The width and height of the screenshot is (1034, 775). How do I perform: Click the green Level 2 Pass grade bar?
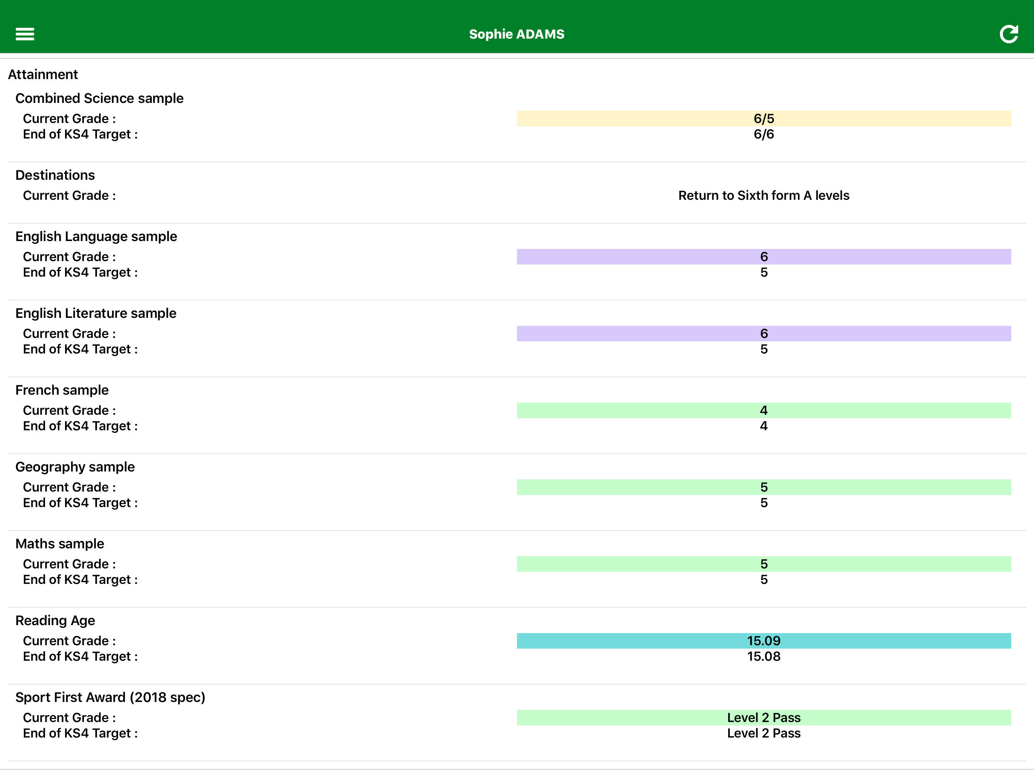763,717
